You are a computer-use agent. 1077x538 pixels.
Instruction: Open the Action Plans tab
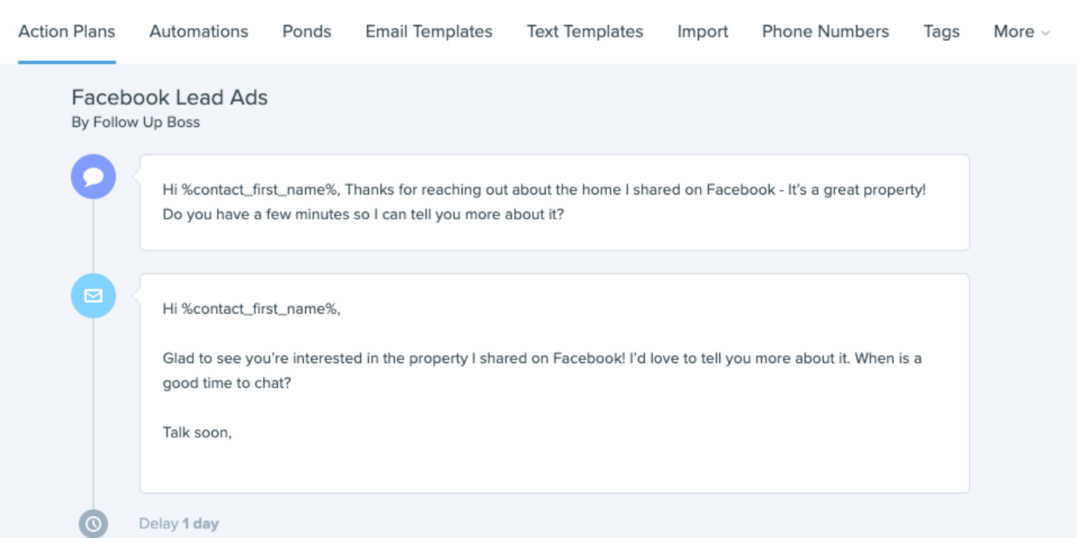67,32
